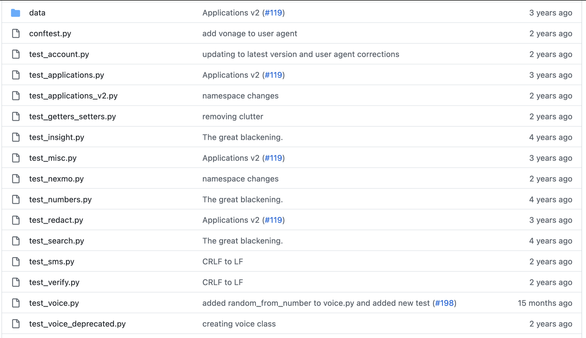
Task: Open the data folder
Action: 37,13
